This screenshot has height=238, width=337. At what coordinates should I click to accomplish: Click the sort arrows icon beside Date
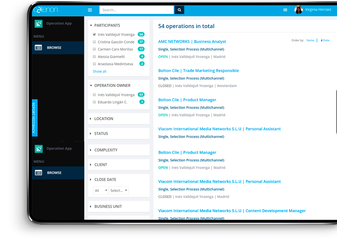click(x=322, y=40)
